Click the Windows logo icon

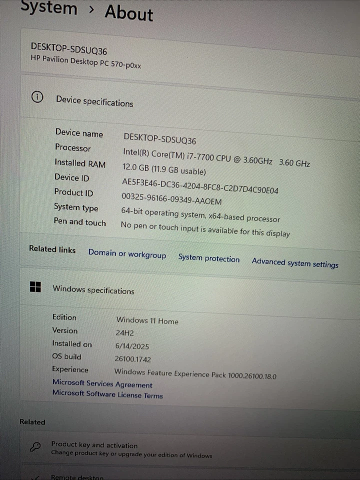[x=35, y=287]
